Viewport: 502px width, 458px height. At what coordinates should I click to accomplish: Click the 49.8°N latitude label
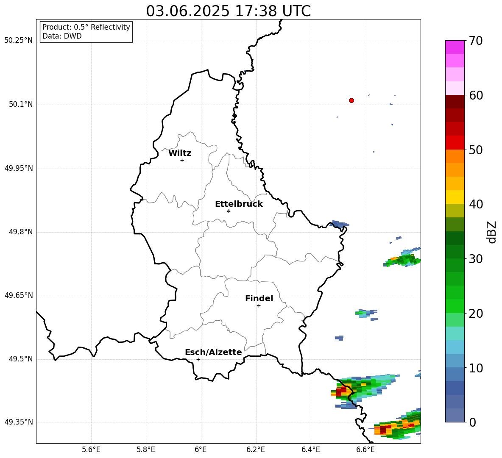(x=21, y=232)
